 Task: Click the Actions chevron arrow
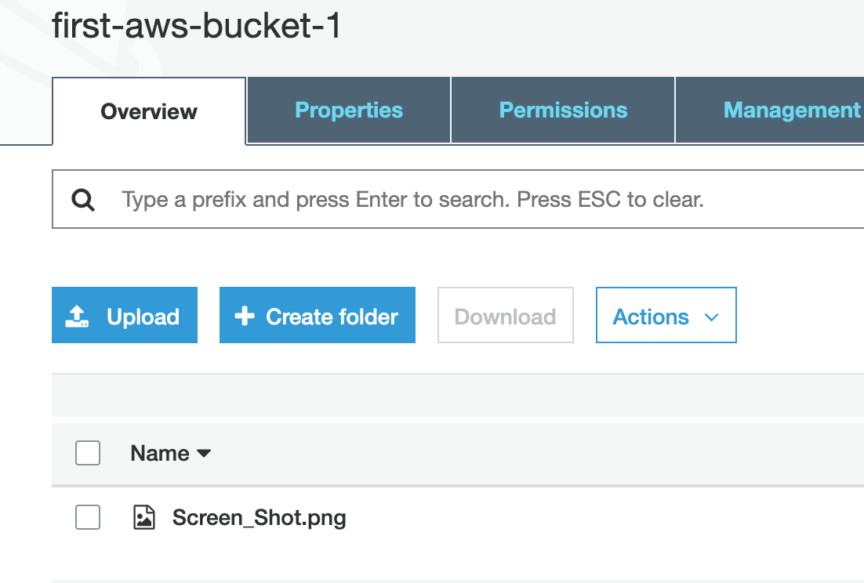712,317
